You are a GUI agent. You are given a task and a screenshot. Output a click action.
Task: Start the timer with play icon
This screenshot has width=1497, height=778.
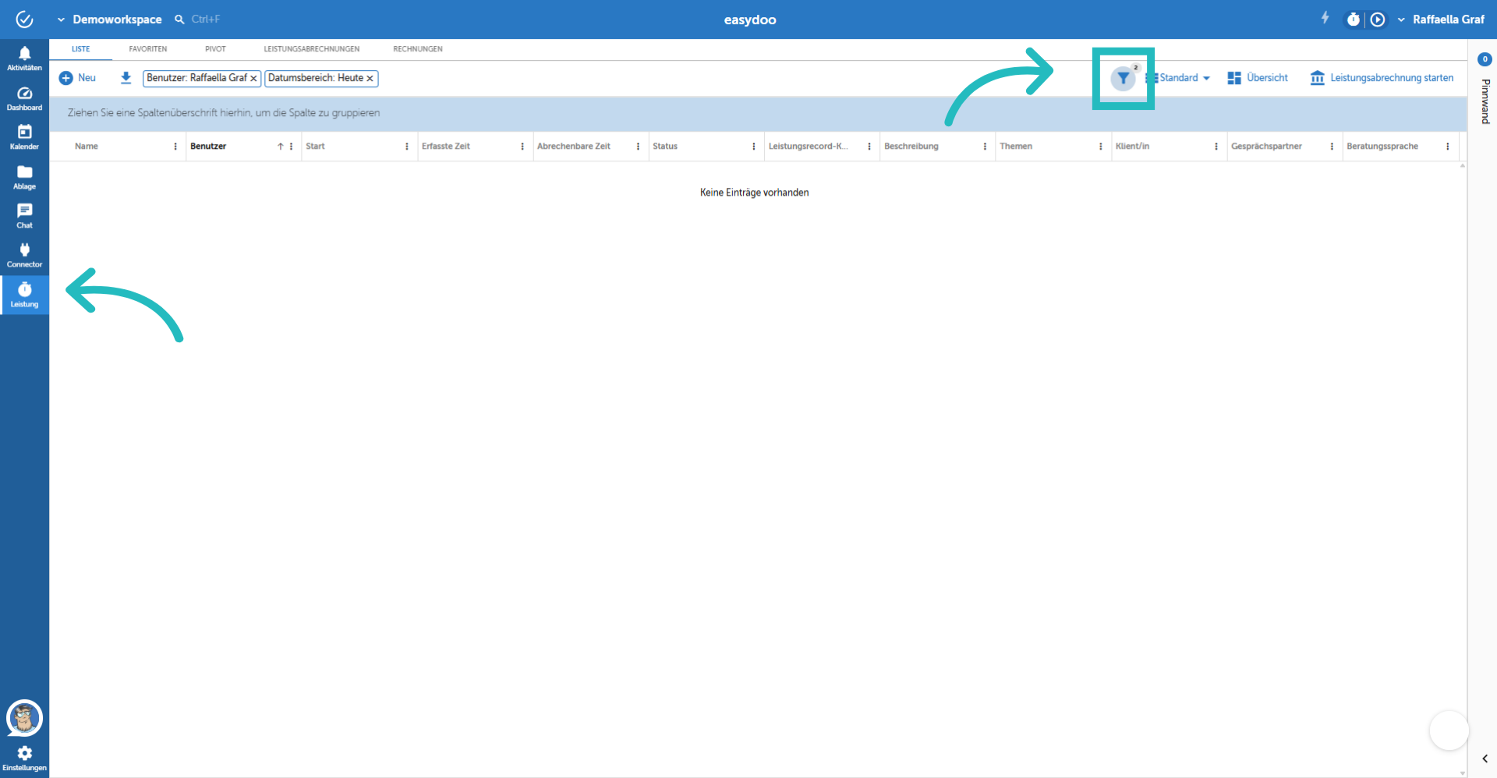pyautogui.click(x=1378, y=19)
